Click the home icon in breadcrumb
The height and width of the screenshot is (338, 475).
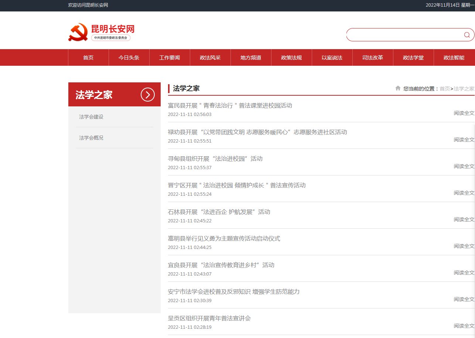tap(398, 88)
